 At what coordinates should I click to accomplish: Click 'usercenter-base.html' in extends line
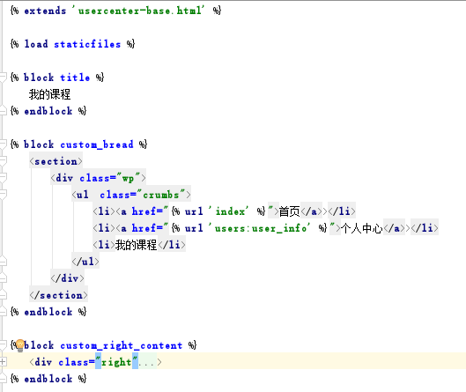point(138,11)
